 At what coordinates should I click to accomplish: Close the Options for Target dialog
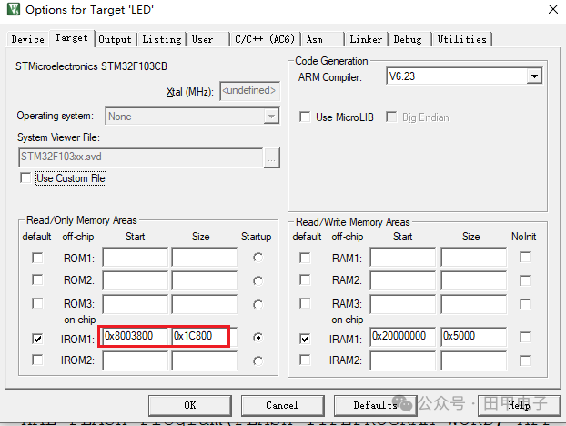point(552,9)
